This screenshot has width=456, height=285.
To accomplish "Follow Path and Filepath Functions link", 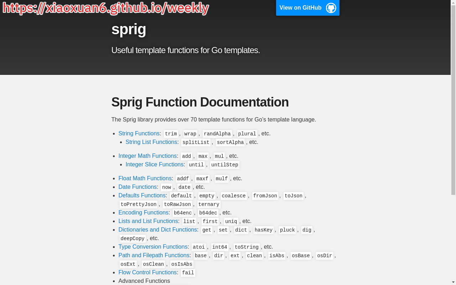I will coord(154,255).
